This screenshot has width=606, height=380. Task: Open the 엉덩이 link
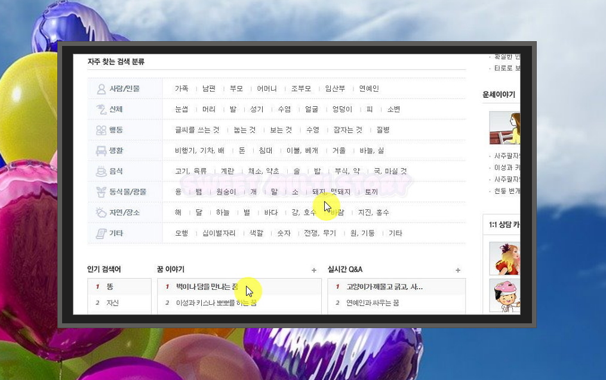pyautogui.click(x=343, y=109)
